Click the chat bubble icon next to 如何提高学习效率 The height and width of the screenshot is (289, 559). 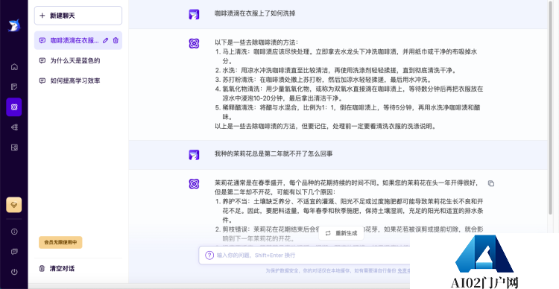point(42,81)
